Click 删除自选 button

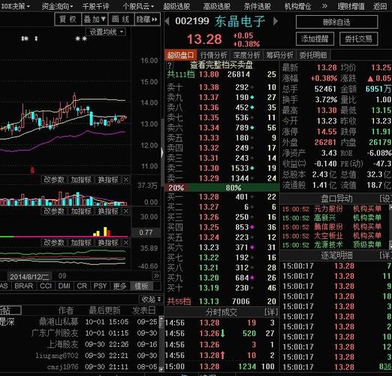coord(336,22)
